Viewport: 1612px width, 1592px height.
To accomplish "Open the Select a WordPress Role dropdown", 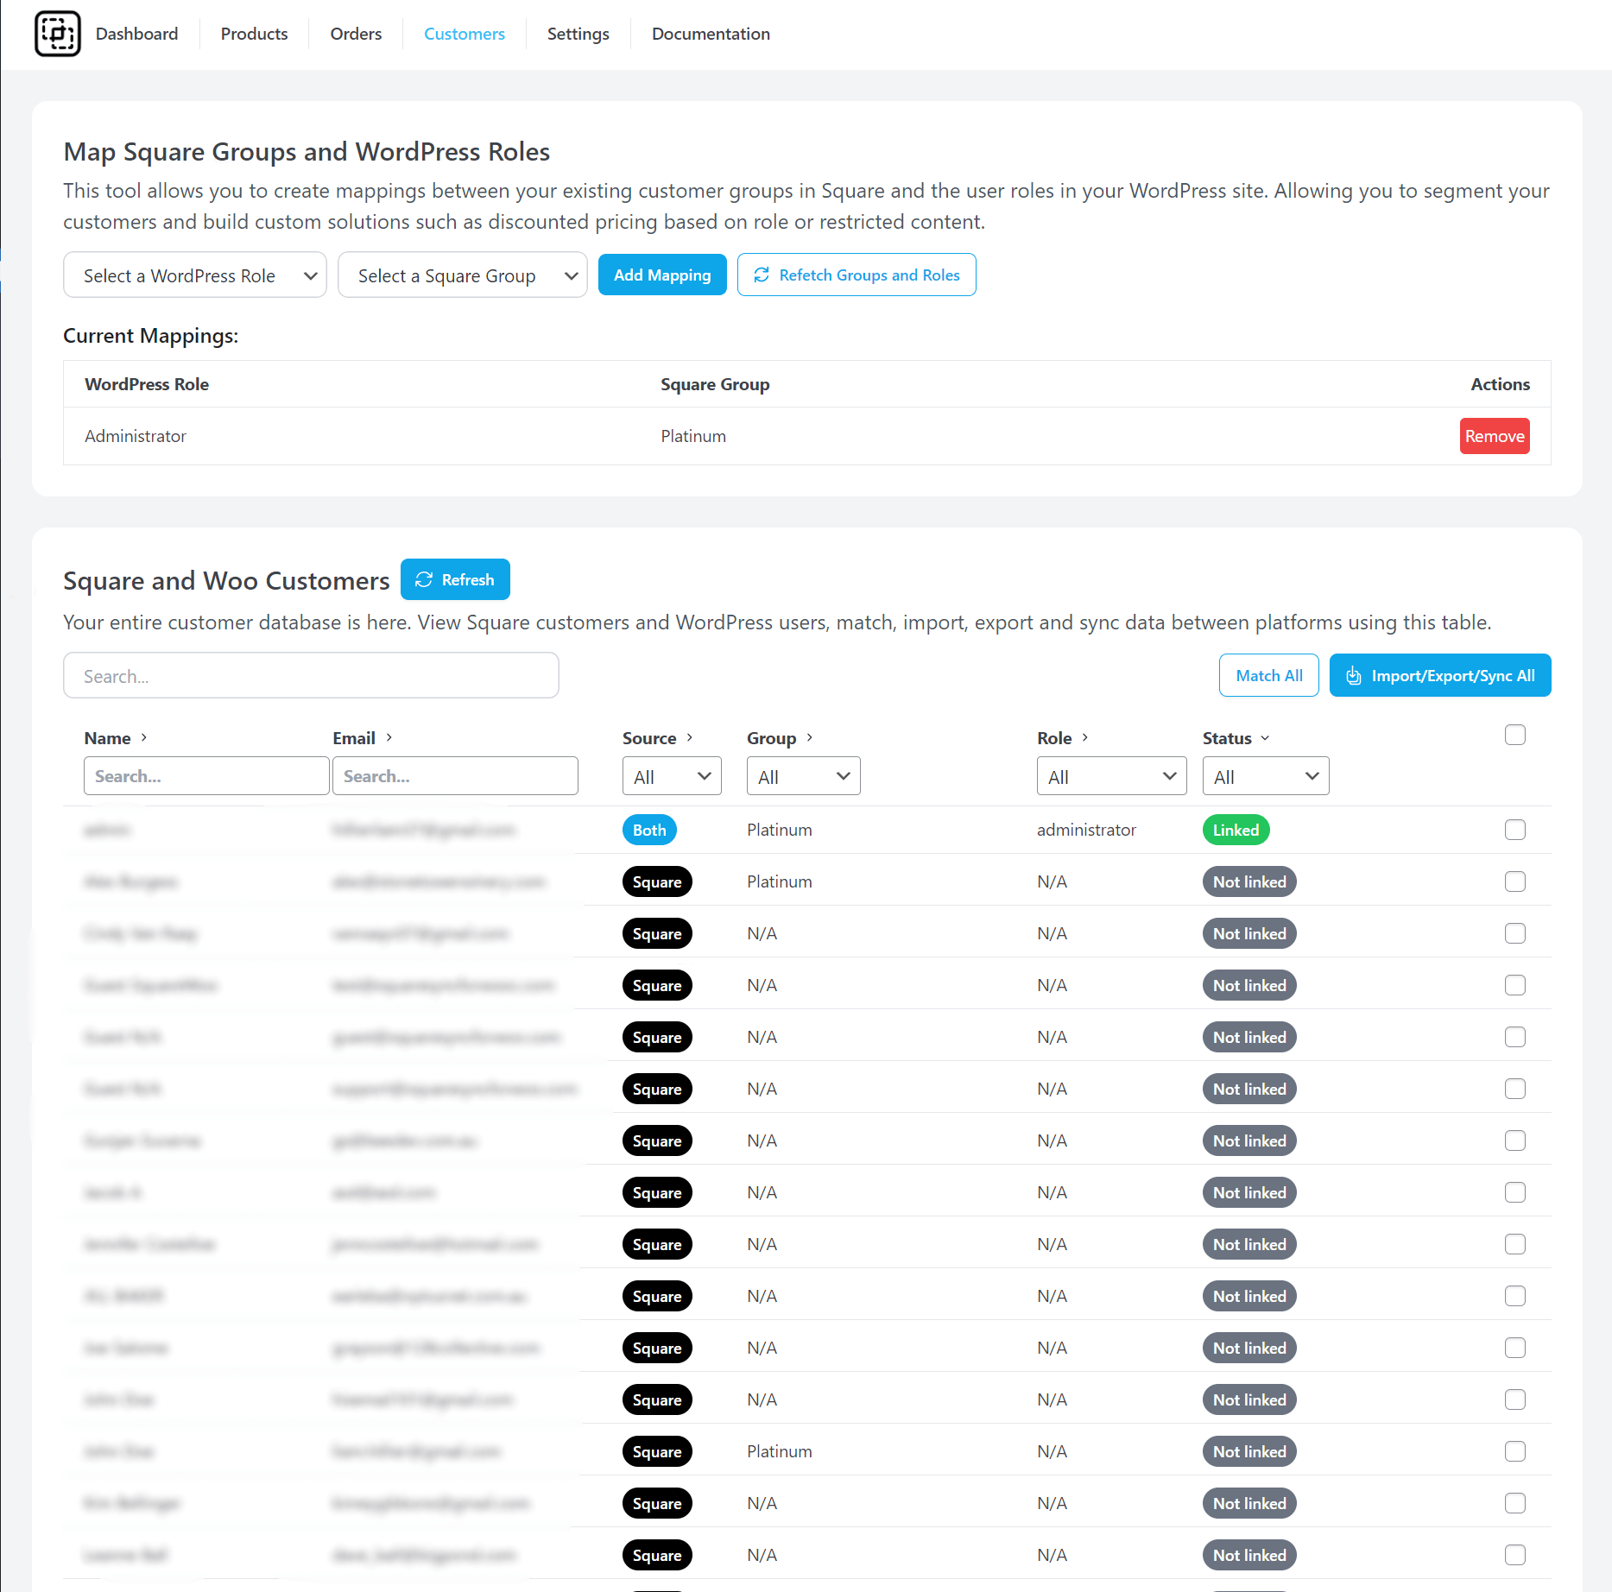I will 195,275.
